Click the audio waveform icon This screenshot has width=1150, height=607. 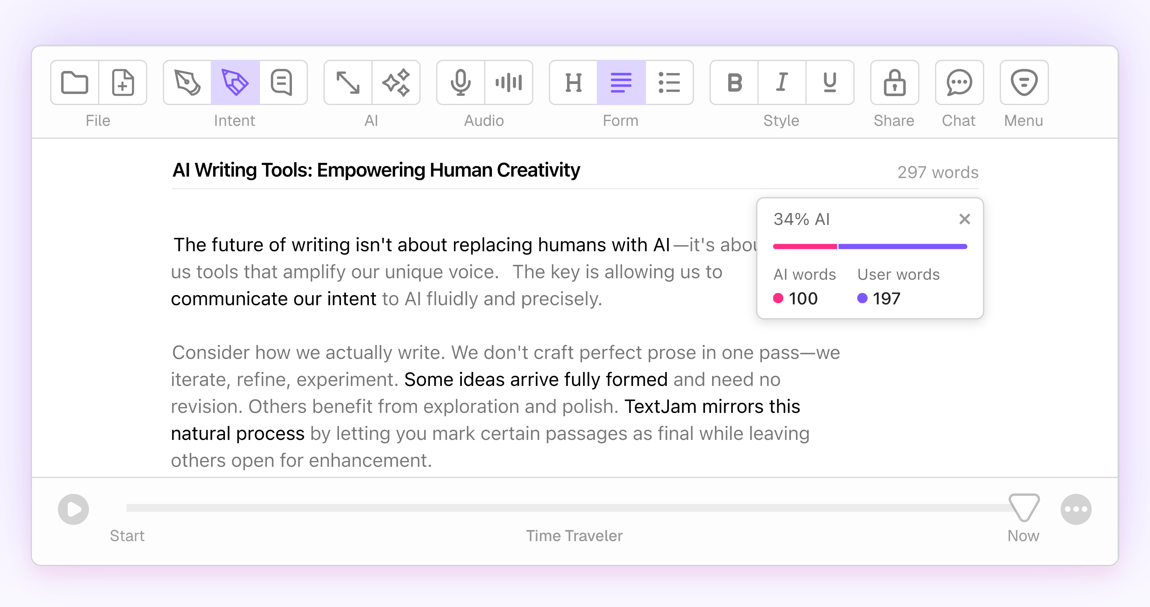coord(509,82)
